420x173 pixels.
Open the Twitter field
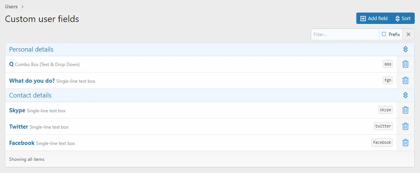coord(19,126)
